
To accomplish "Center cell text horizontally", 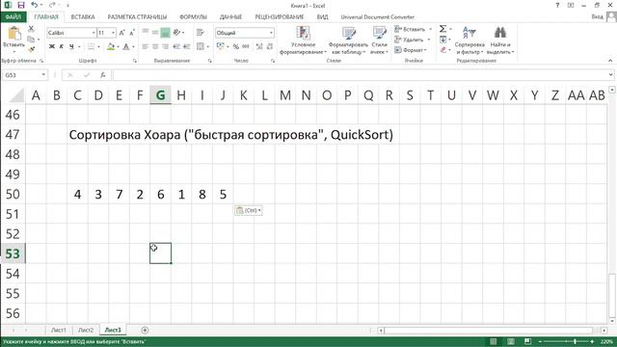I will click(155, 46).
